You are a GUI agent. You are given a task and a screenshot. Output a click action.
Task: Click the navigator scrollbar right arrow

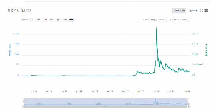click(x=188, y=107)
